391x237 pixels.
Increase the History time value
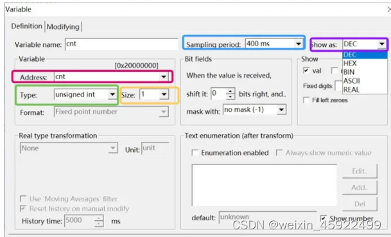click(99, 218)
